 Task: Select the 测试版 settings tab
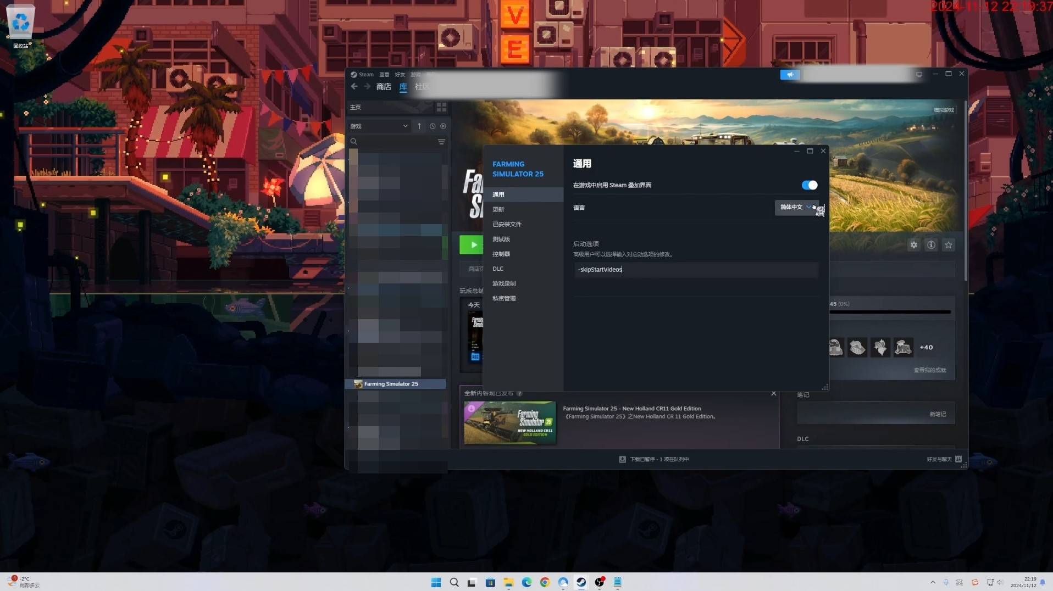(523, 239)
